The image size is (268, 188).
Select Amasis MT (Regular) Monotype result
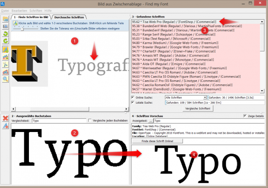pos(196,60)
